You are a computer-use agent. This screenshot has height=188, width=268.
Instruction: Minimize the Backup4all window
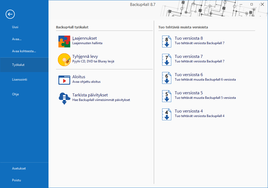(241, 5)
